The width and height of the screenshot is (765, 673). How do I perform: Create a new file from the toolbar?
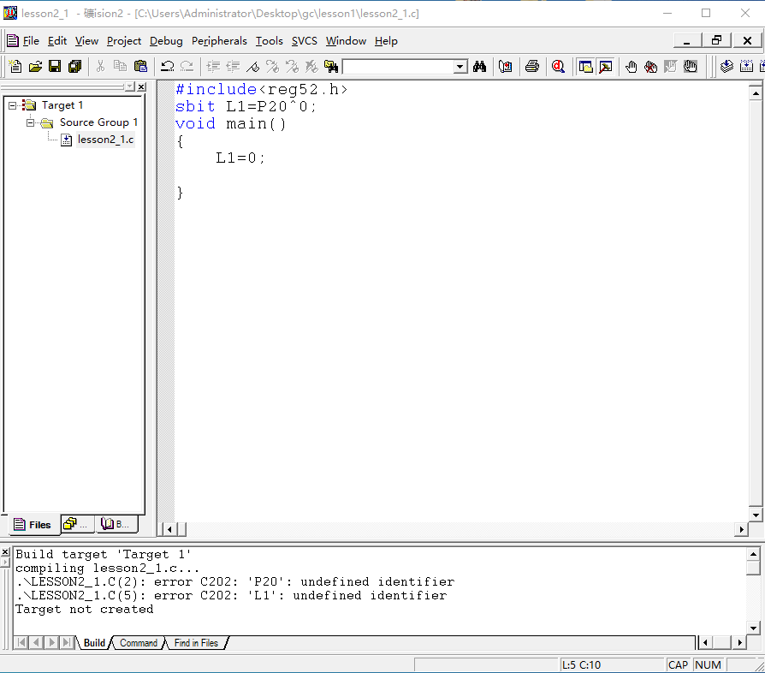click(x=15, y=67)
